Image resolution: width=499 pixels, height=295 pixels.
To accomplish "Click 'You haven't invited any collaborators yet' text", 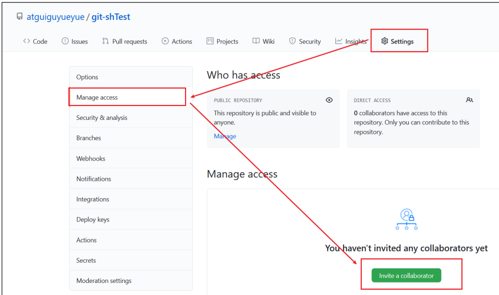I will 406,248.
